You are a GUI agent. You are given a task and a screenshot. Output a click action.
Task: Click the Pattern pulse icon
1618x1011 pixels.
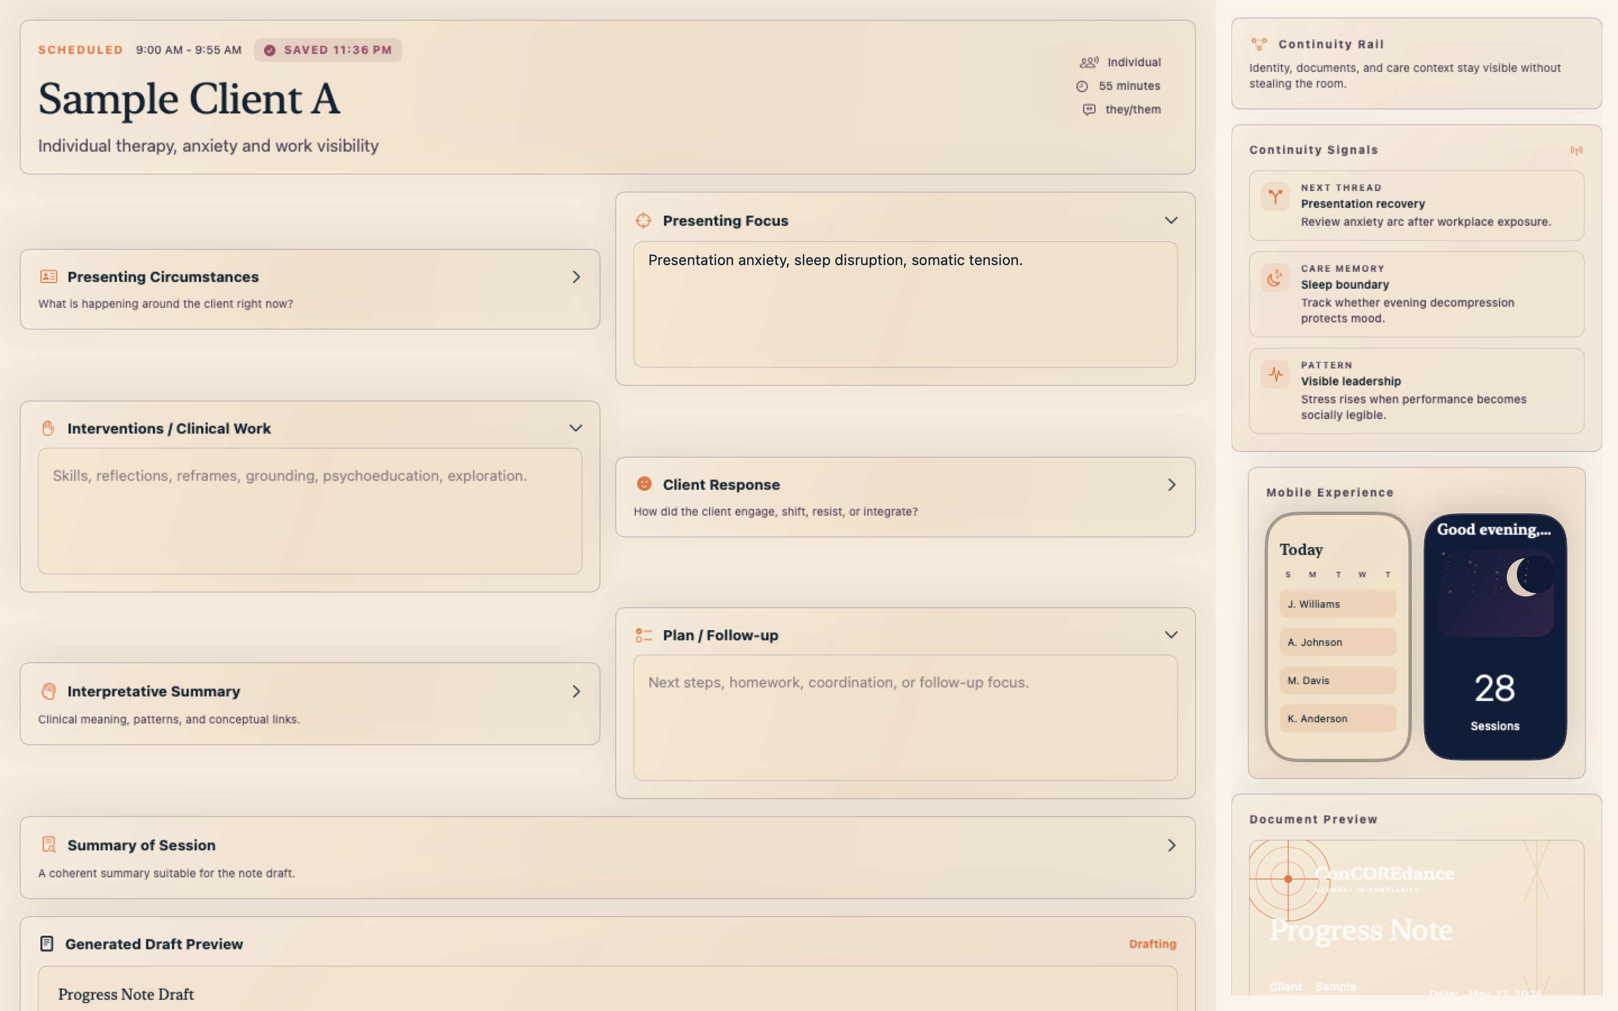pyautogui.click(x=1275, y=374)
